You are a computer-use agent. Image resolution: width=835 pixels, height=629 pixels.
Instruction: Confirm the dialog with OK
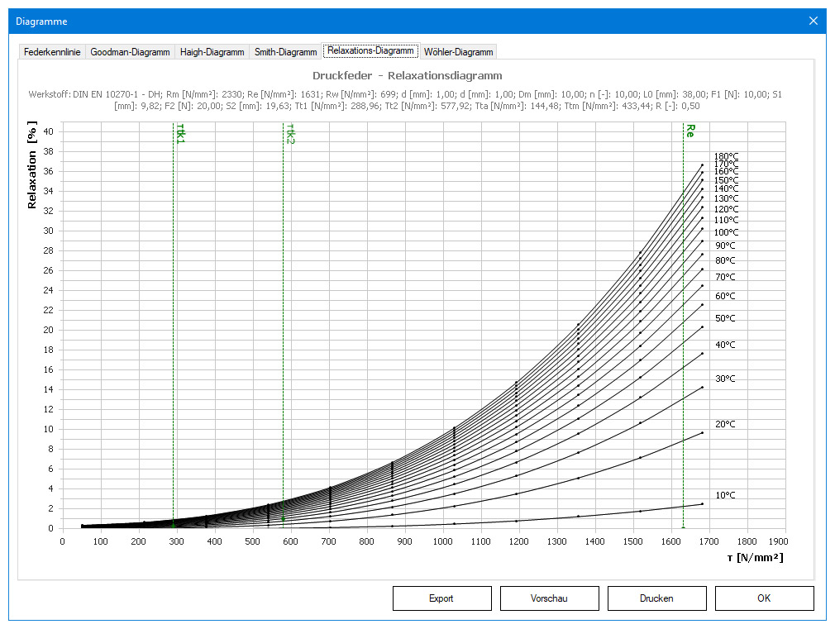(x=764, y=598)
